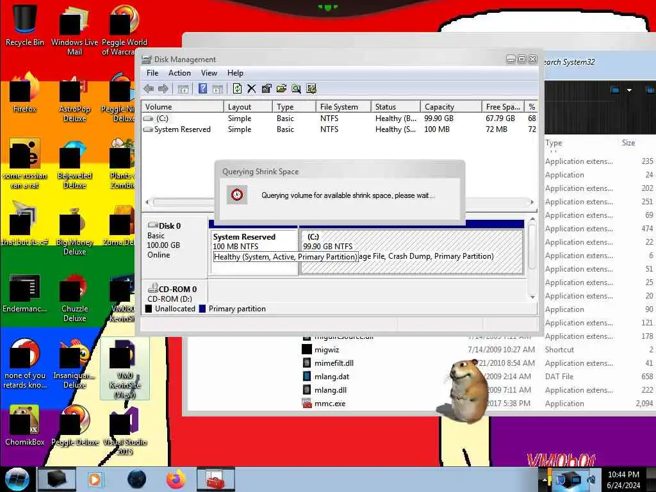This screenshot has height=492, width=656.
Task: Select the Visual Studio 2015 desktop icon
Action: tap(125, 431)
